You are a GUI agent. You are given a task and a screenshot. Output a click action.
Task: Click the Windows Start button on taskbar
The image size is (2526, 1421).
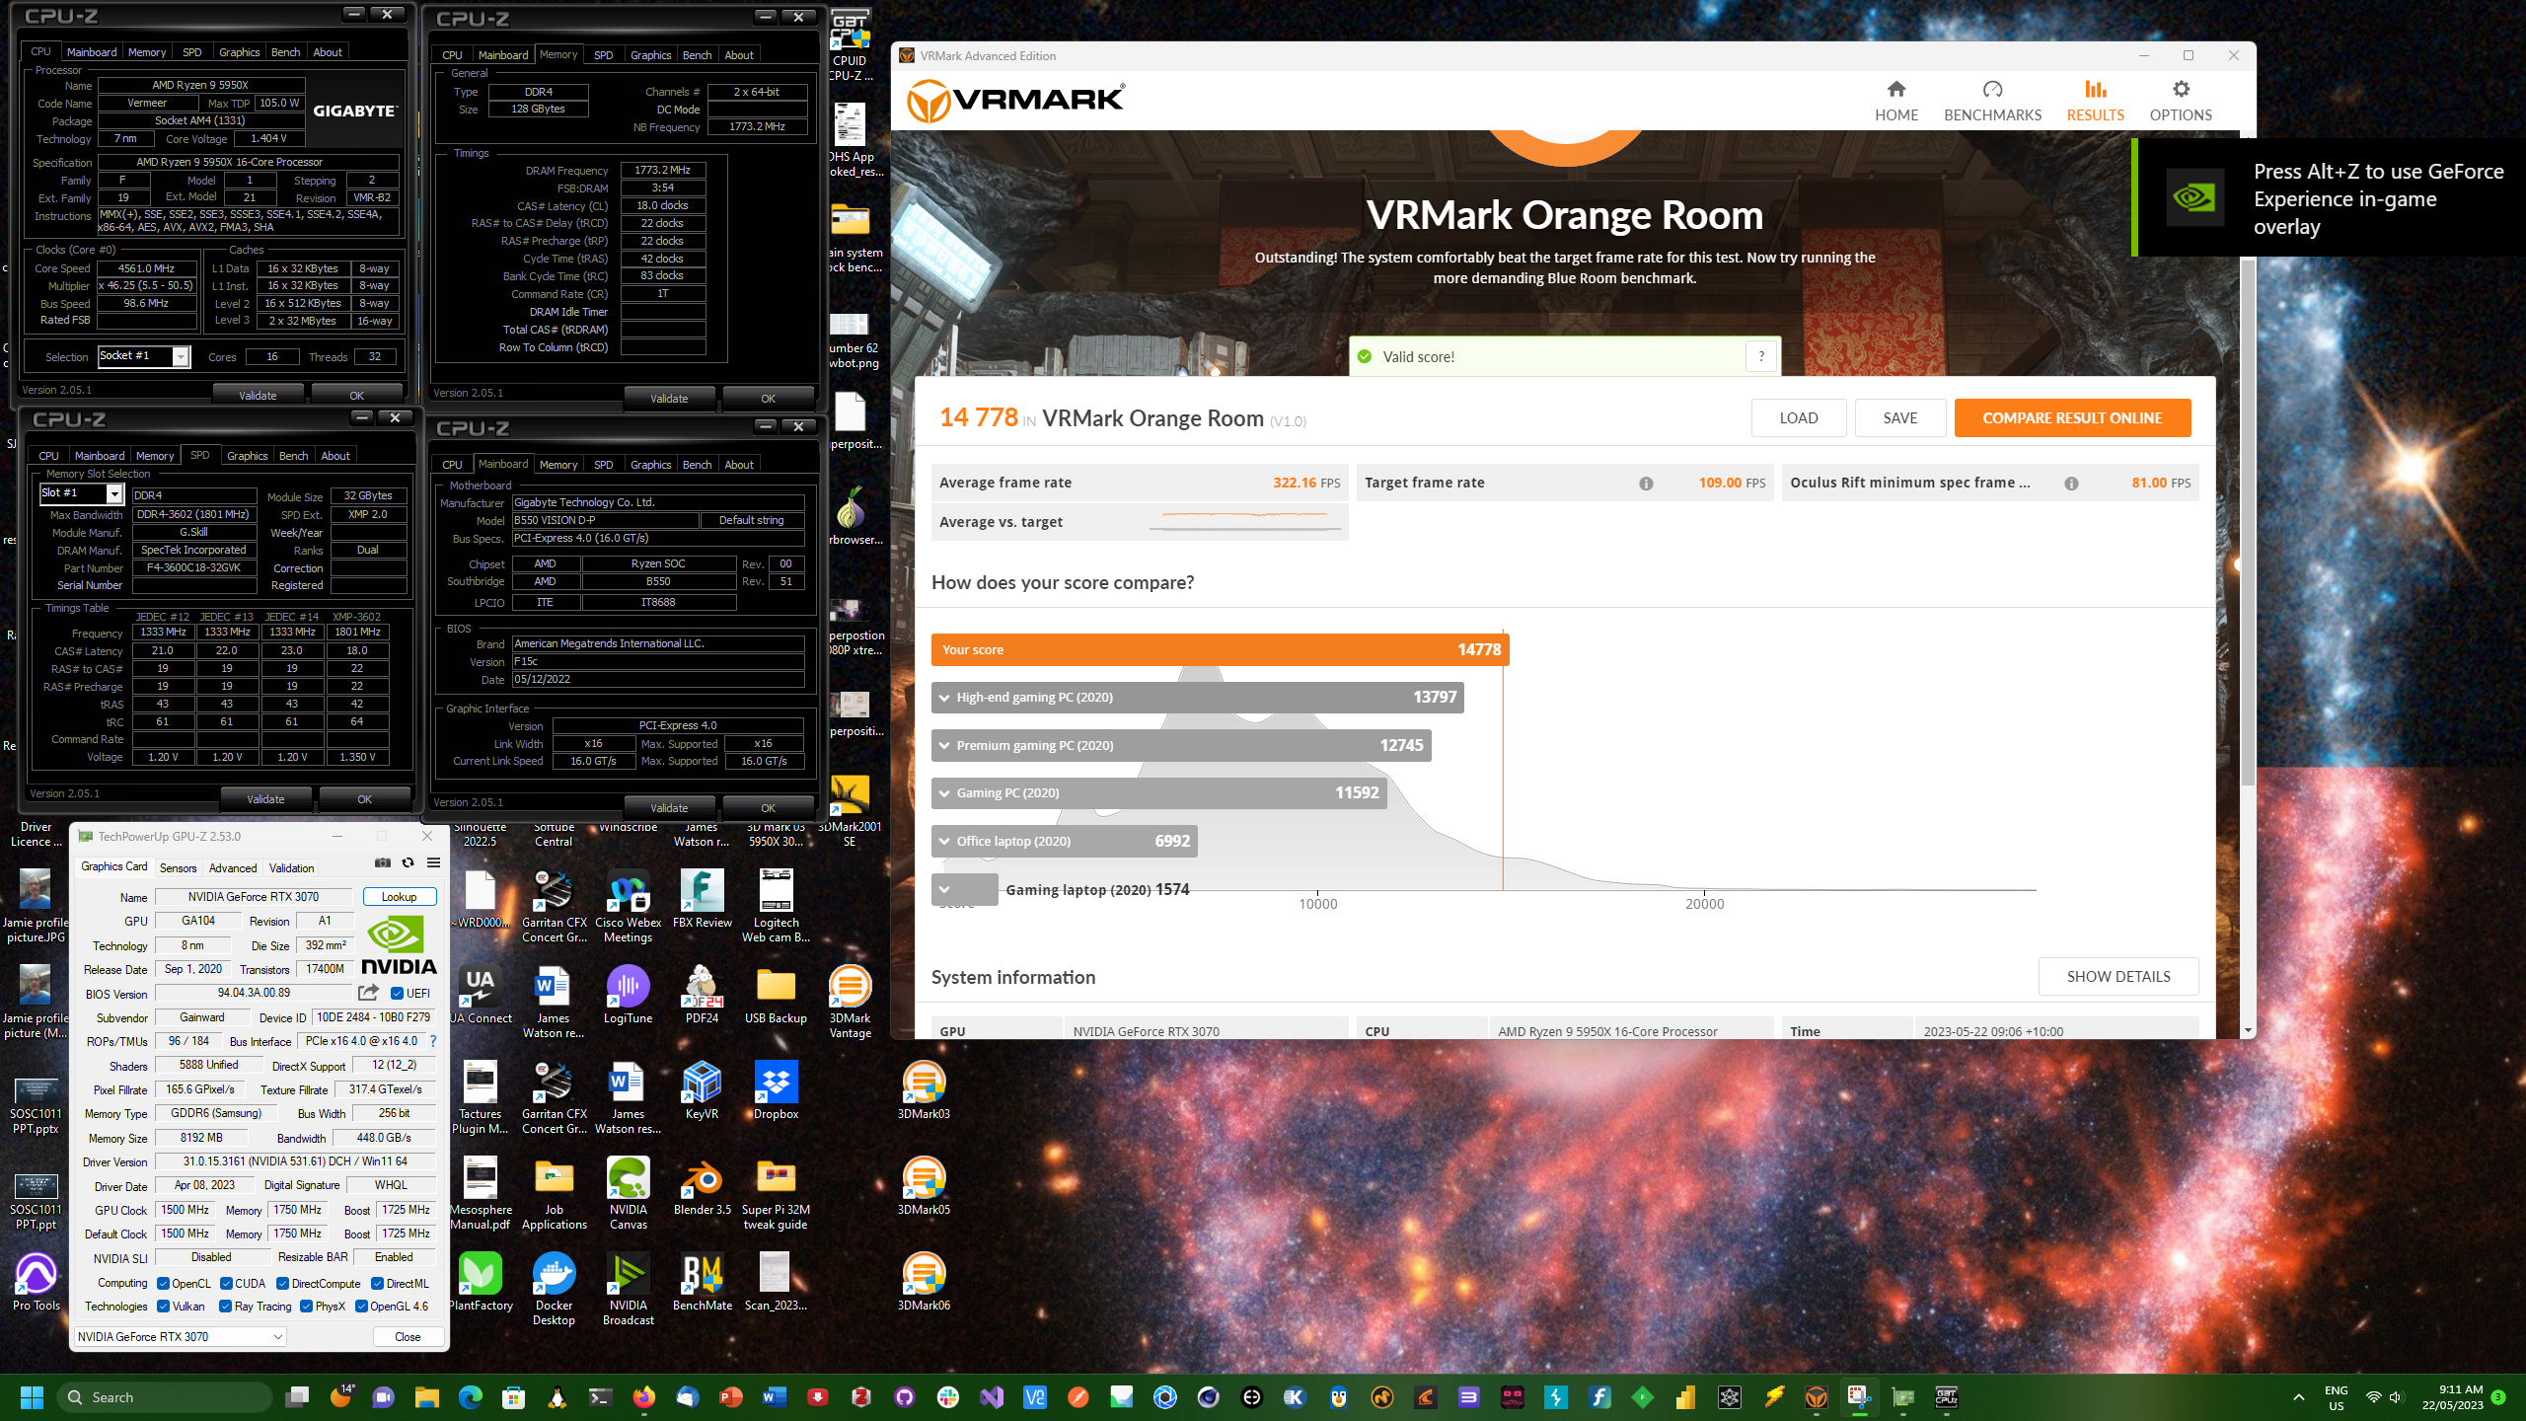coord(32,1397)
